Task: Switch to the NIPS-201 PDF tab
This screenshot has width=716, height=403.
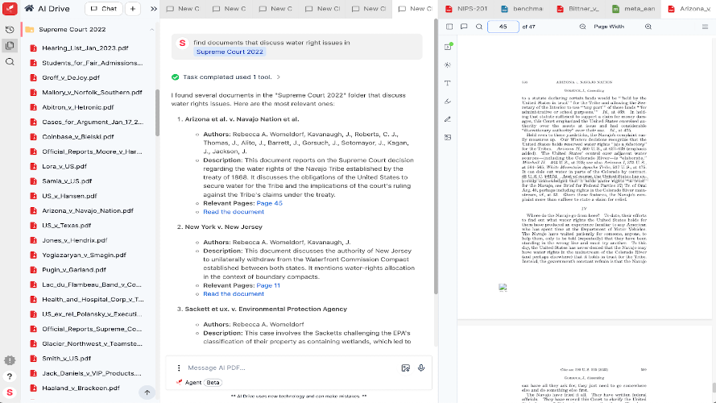Action: [466, 9]
